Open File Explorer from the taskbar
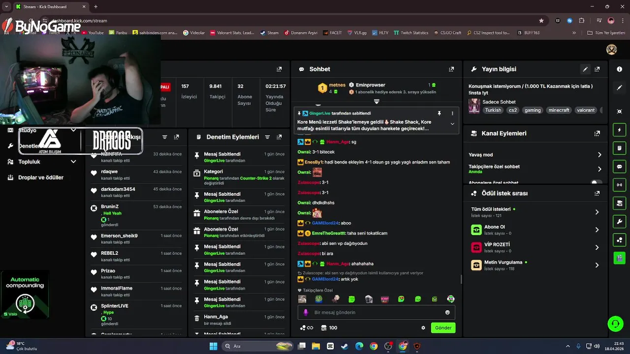The width and height of the screenshot is (630, 354). click(x=315, y=346)
